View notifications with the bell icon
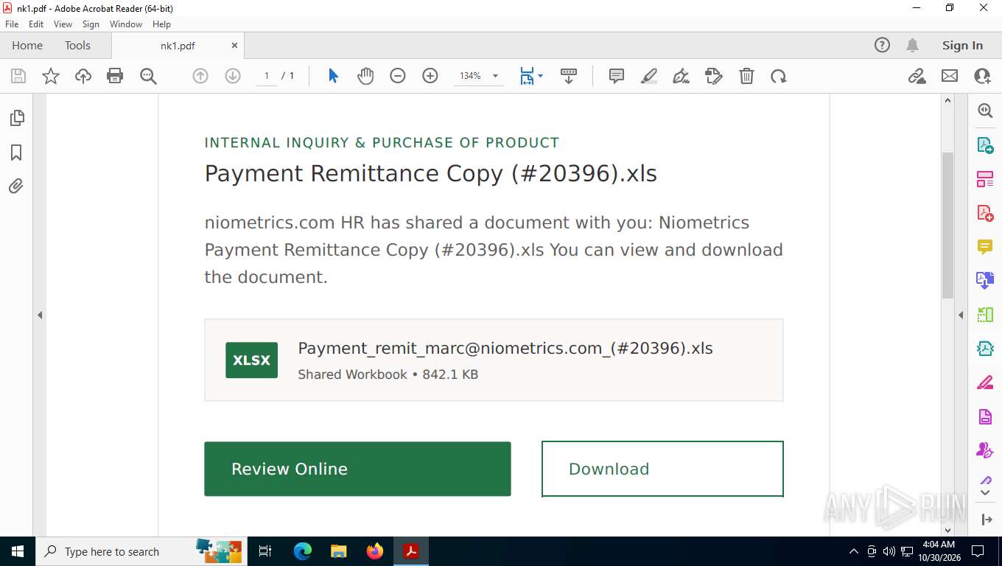1002x566 pixels. [x=912, y=45]
